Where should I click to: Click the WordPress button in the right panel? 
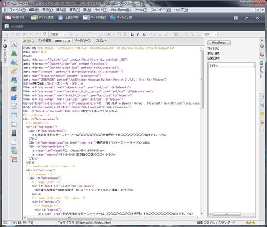[219, 43]
